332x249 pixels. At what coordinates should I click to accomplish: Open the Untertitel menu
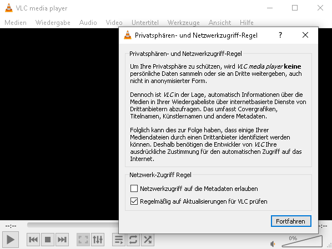pos(145,22)
